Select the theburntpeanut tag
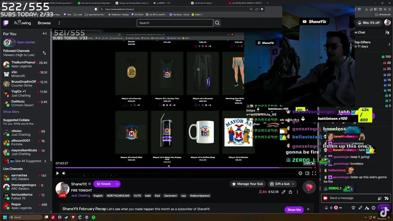 pyautogui.click(x=200, y=196)
